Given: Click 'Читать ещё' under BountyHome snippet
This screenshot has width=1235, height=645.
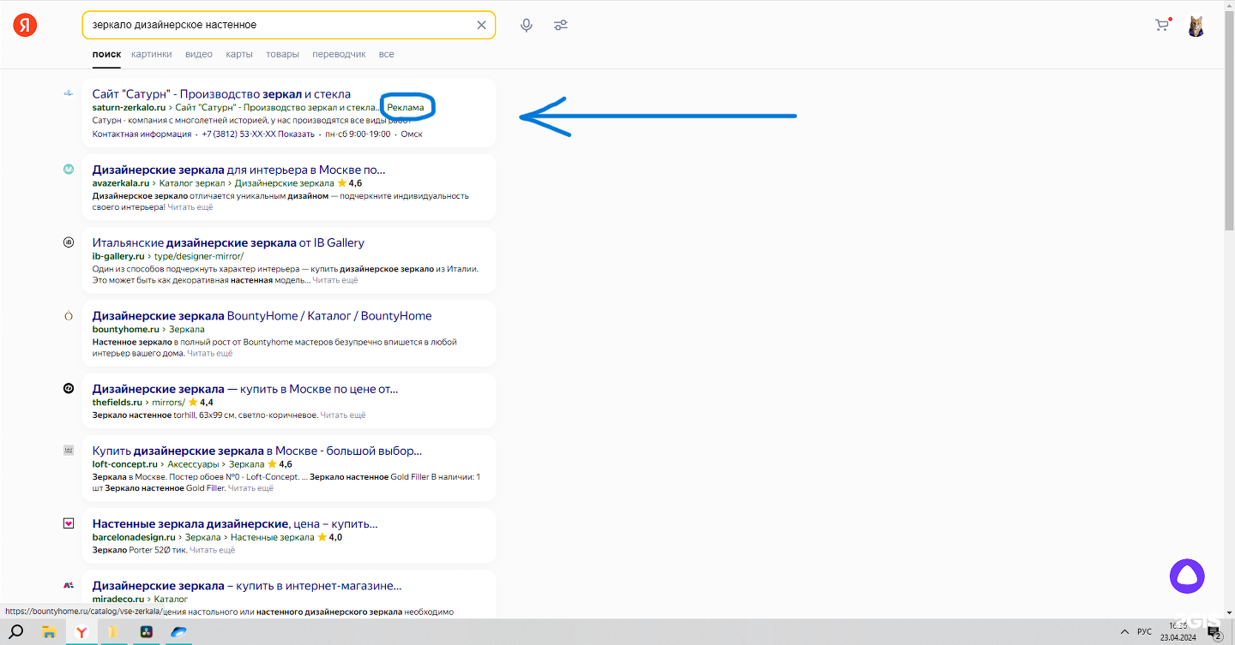Looking at the screenshot, I should coord(210,353).
